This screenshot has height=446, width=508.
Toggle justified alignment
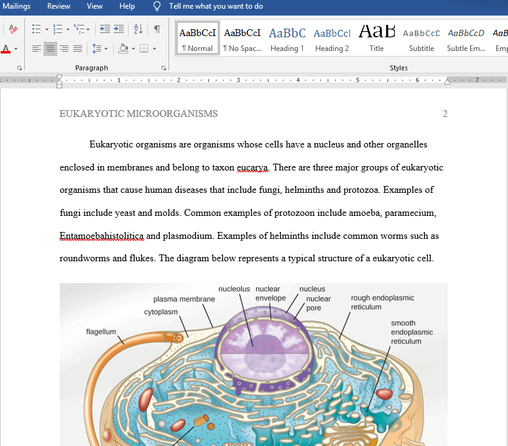[78, 49]
